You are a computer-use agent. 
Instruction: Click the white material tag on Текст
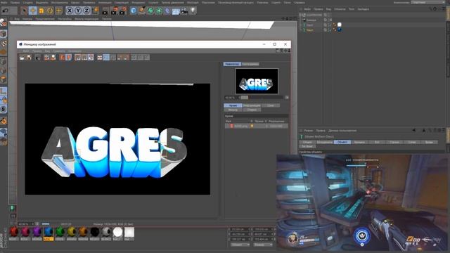[x=340, y=25]
